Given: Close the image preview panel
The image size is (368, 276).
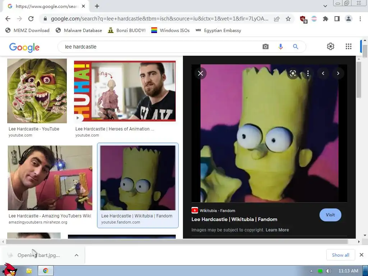Looking at the screenshot, I should (x=201, y=73).
